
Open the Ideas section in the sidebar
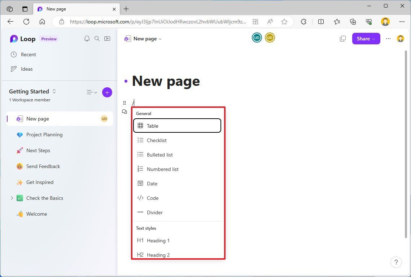coord(26,69)
